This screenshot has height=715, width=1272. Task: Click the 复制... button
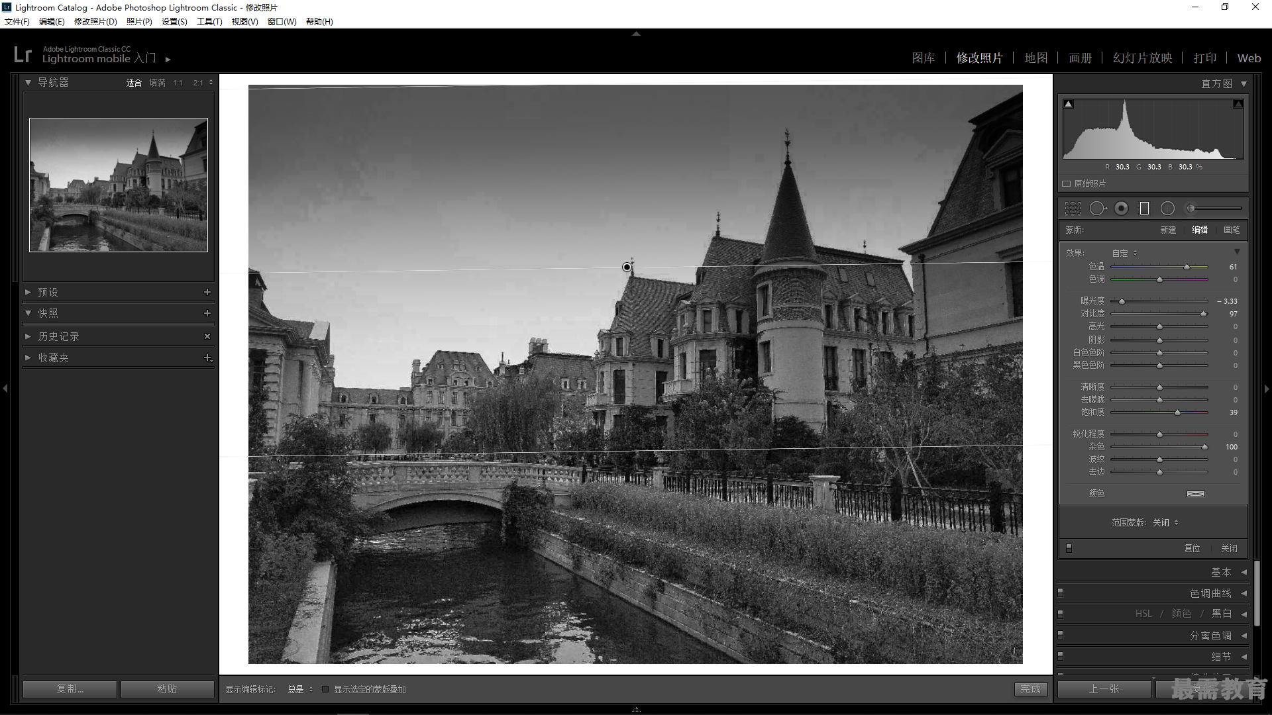coord(70,689)
